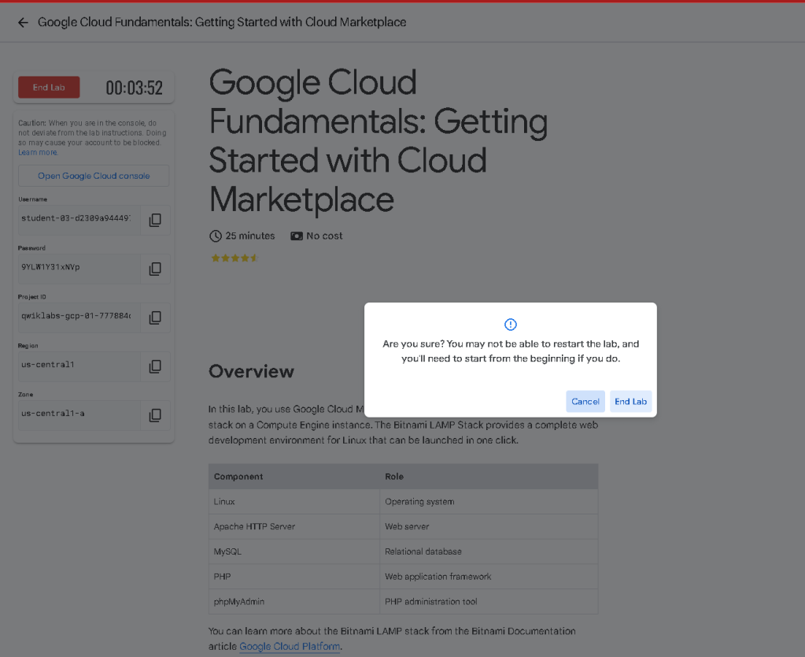Open Google Cloud console
This screenshot has height=657, width=805.
[94, 176]
